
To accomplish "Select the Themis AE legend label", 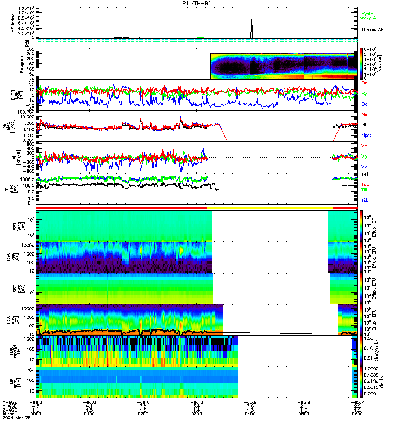I will [x=372, y=30].
